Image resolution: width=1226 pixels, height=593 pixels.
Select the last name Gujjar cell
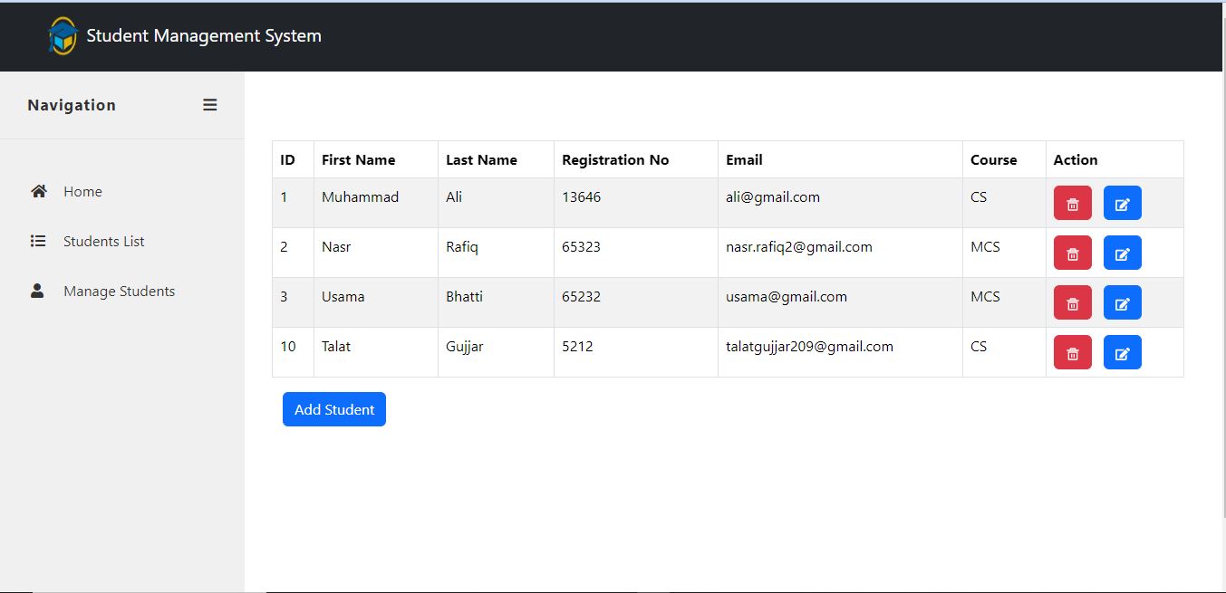[x=497, y=352]
